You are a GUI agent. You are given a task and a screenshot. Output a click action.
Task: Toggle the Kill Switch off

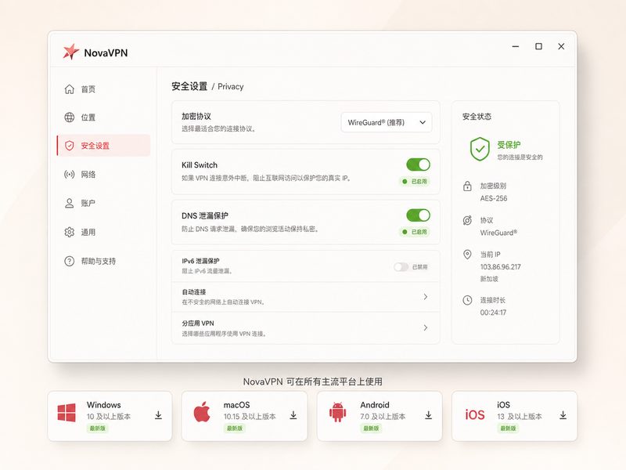coord(418,164)
